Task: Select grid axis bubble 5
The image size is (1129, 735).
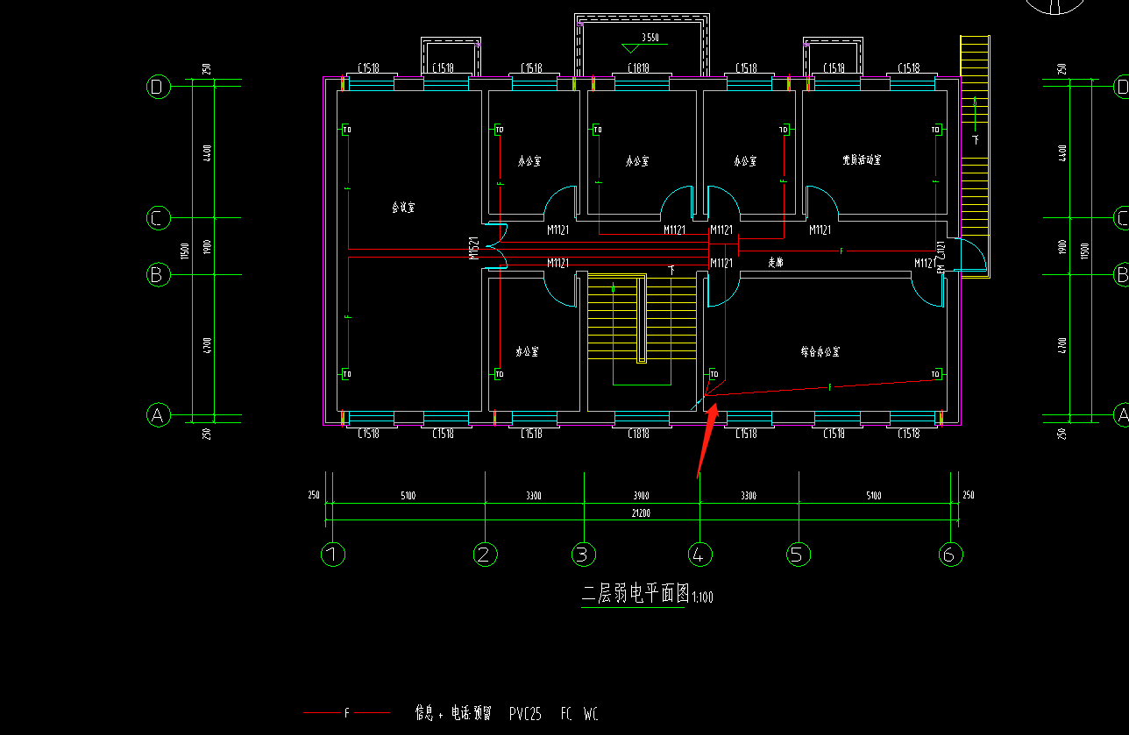Action: pyautogui.click(x=799, y=554)
